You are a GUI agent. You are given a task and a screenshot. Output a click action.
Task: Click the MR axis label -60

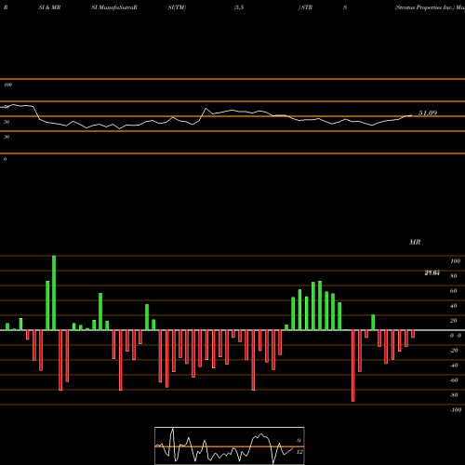point(454,380)
